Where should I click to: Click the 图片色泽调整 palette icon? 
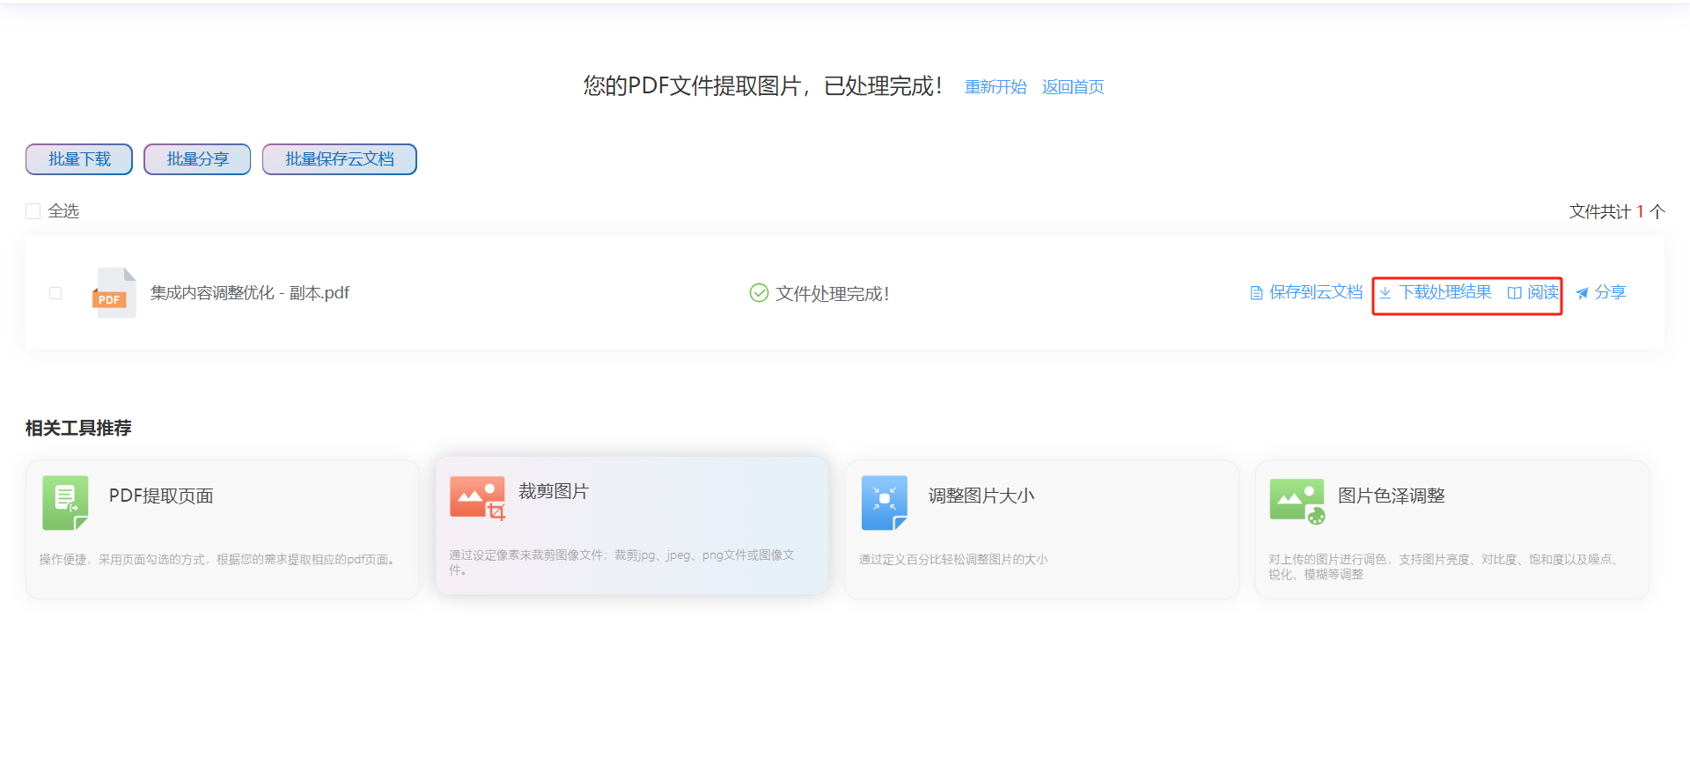pyautogui.click(x=1297, y=501)
